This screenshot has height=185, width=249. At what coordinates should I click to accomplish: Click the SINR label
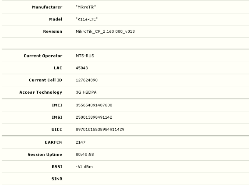(x=57, y=179)
